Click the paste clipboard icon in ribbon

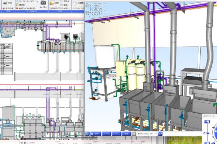[x=17, y=5]
